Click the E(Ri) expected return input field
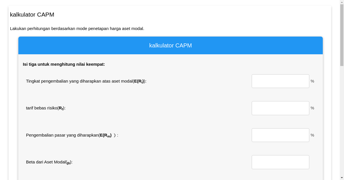The width and height of the screenshot is (344, 180). pyautogui.click(x=280, y=81)
